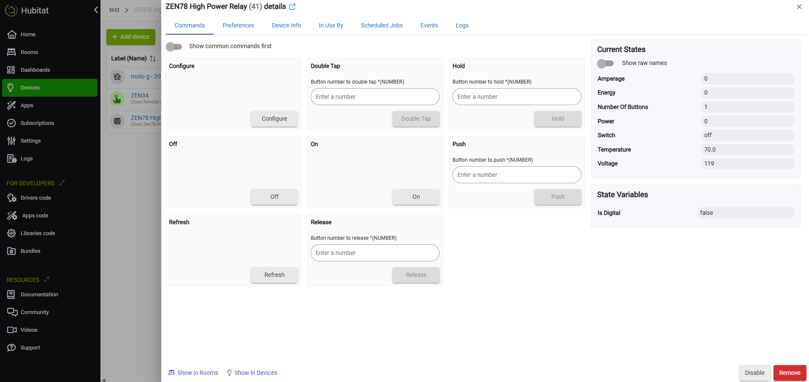Click the Show in Devices link
The width and height of the screenshot is (809, 382).
(x=252, y=373)
